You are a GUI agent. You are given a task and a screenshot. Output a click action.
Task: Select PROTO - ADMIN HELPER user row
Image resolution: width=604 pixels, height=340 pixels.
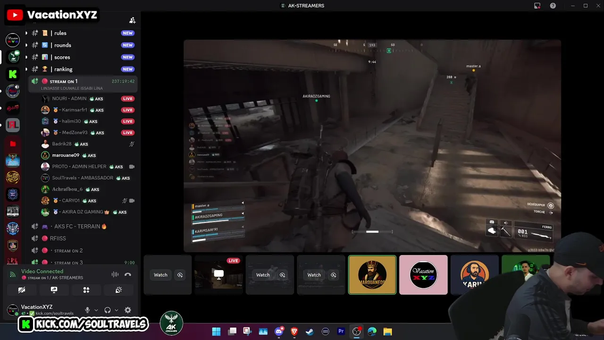coord(88,167)
